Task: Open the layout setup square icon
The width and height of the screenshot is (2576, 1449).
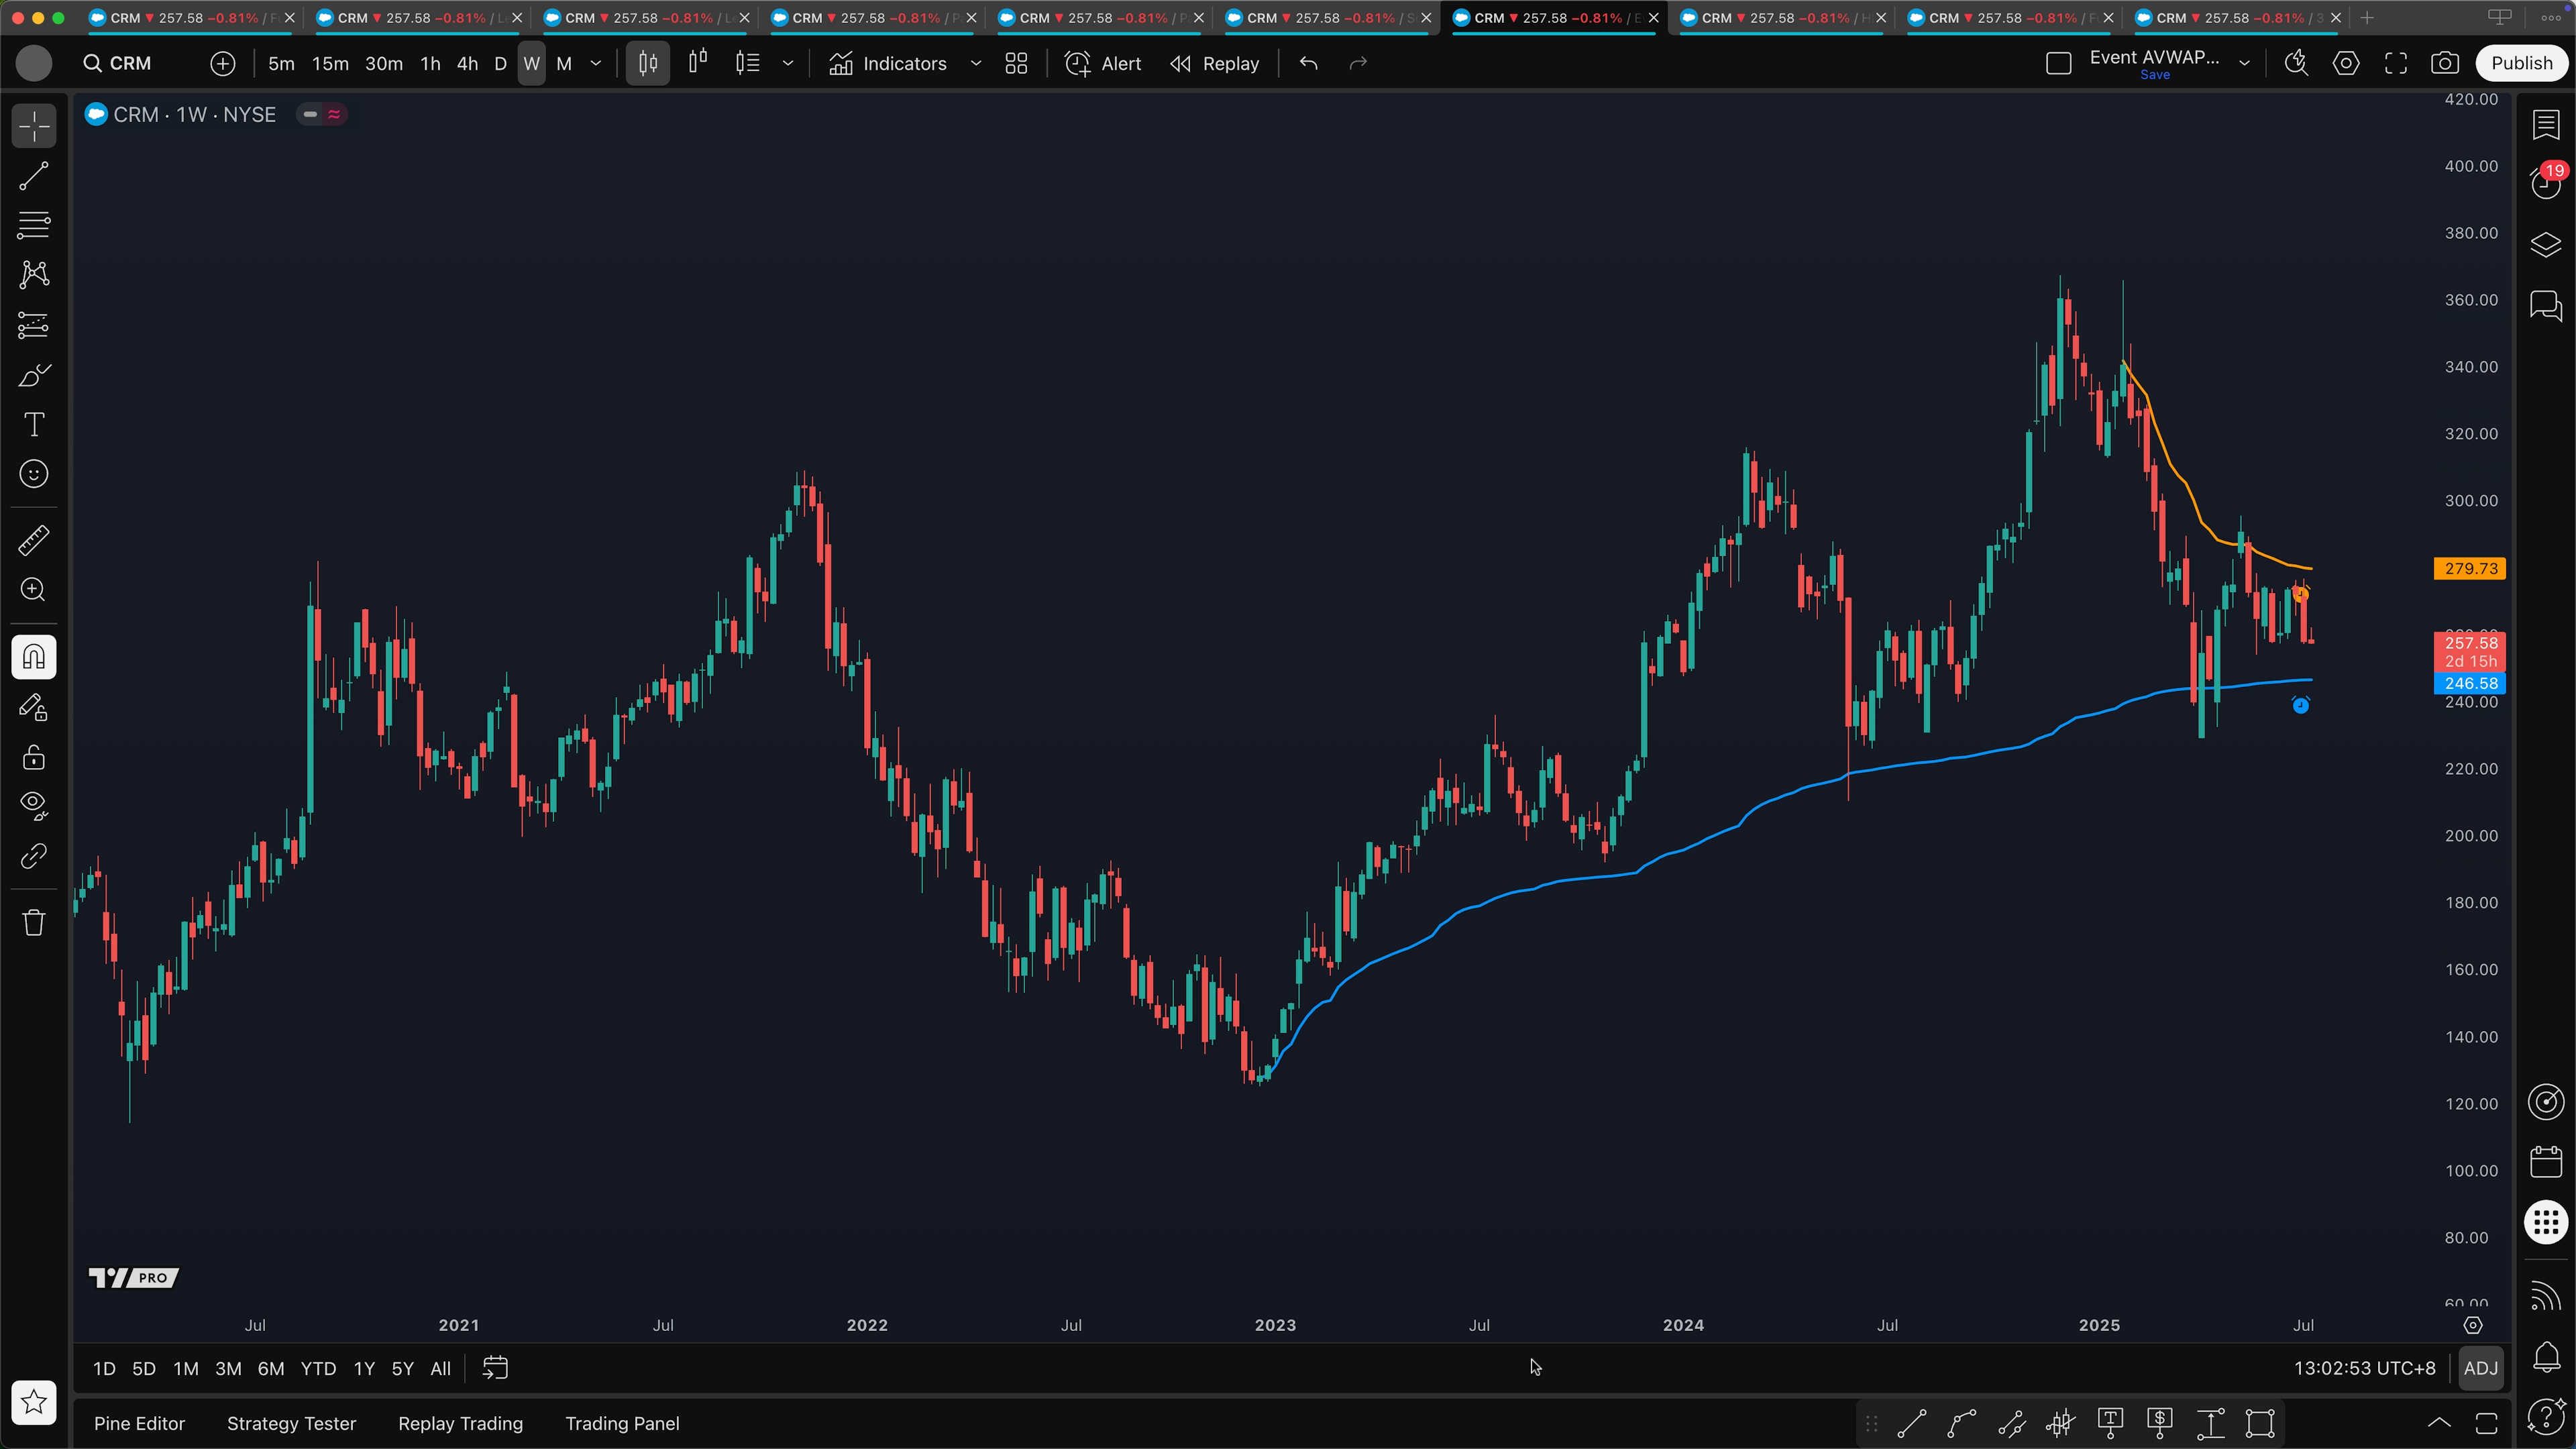Action: 2059,64
